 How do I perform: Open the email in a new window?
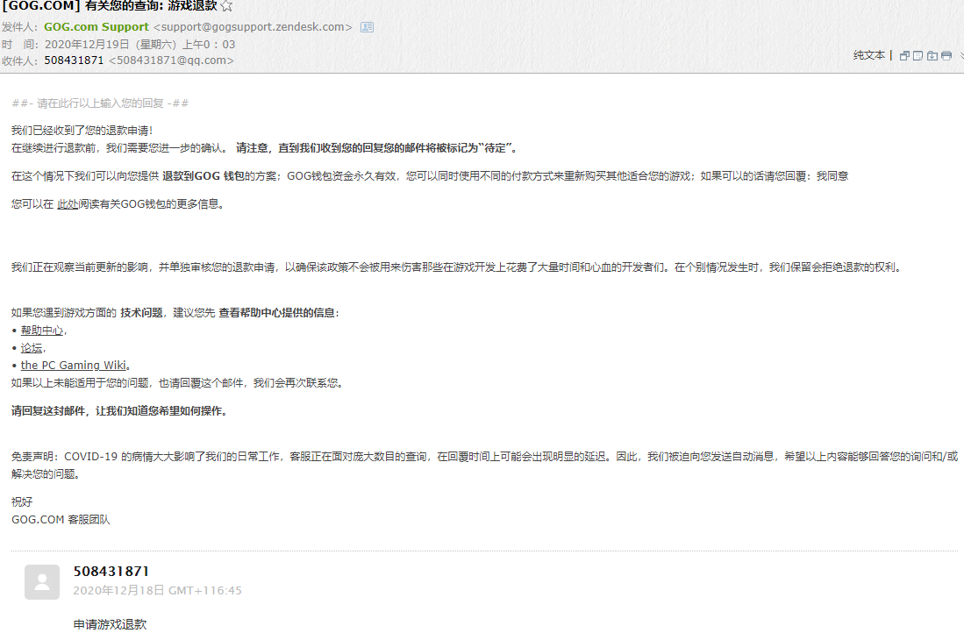[903, 56]
